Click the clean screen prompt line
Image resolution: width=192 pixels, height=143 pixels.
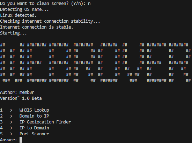point(45,3)
